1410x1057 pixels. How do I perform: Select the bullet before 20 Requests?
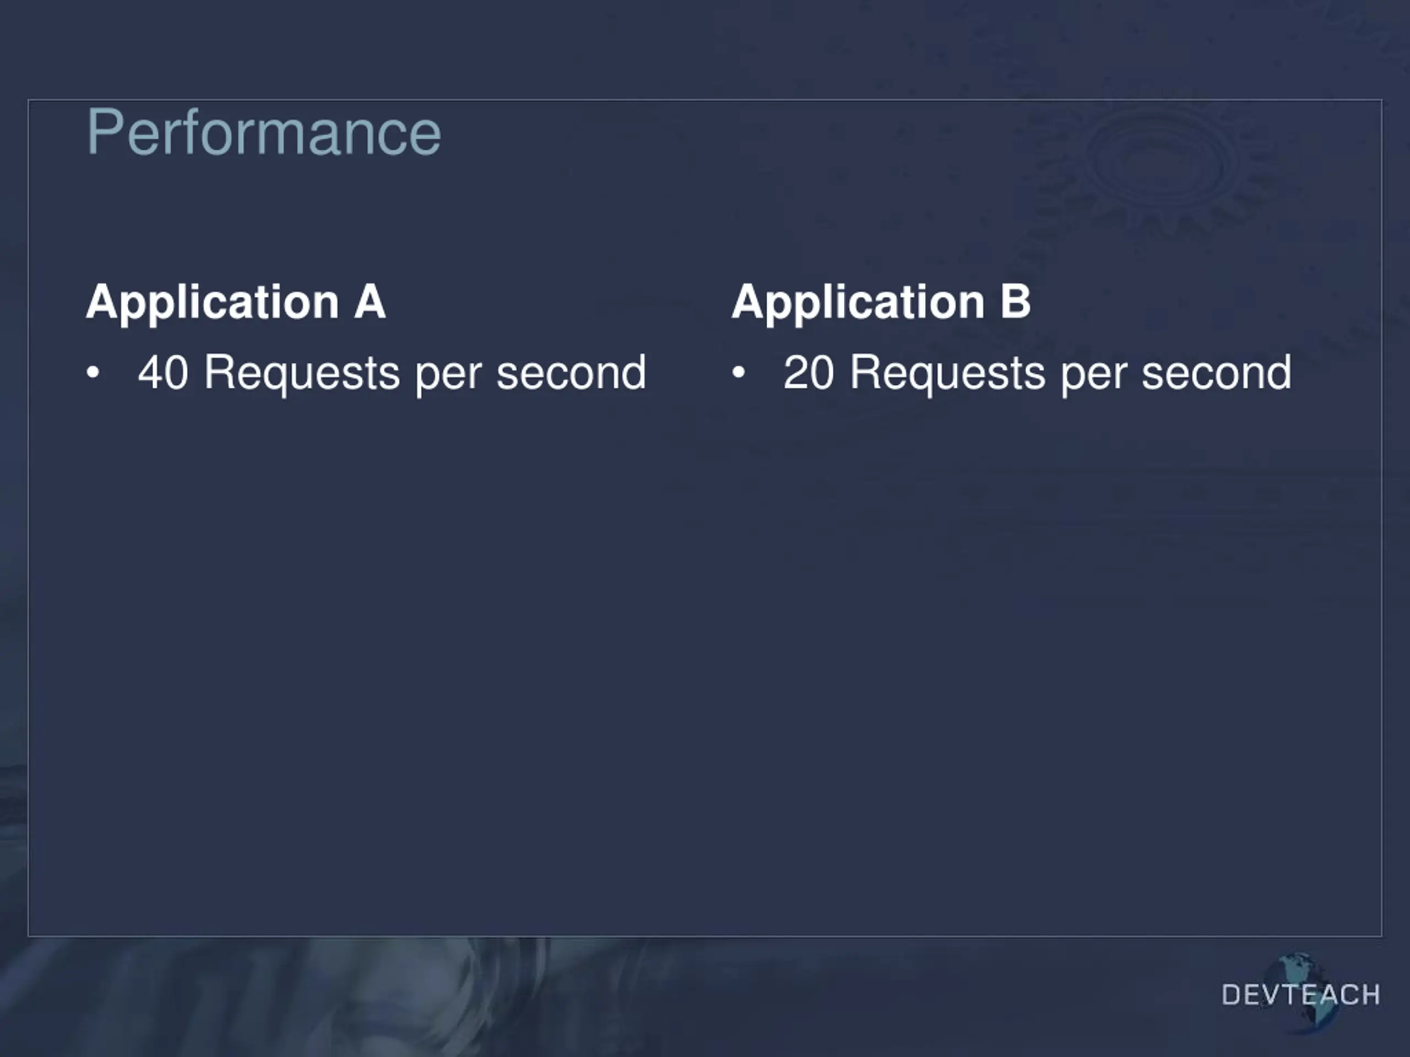pos(738,372)
